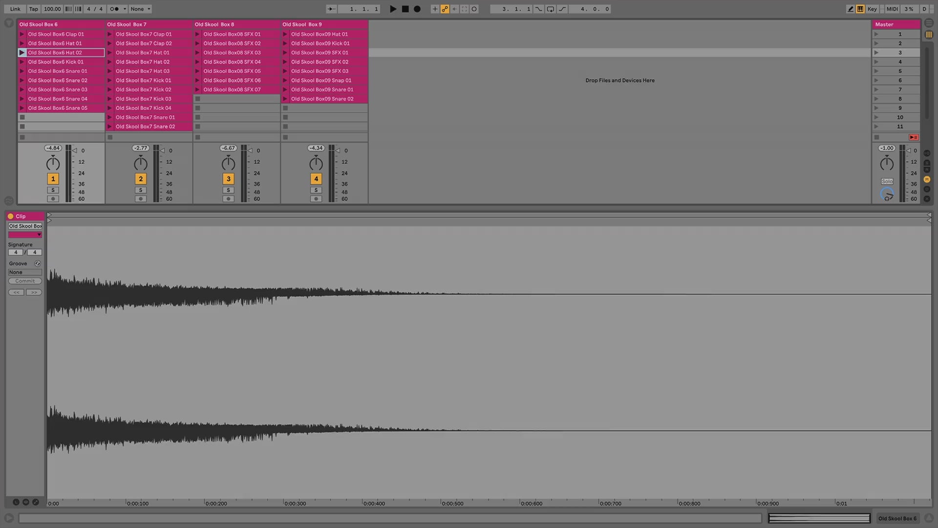938x528 pixels.
Task: Toggle the Loop switch
Action: pyautogui.click(x=551, y=9)
